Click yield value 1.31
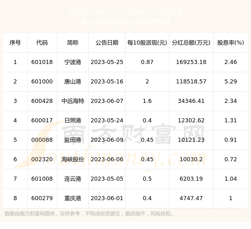Image resolution: width=251 pixels, height=229 pixels. pos(231,120)
